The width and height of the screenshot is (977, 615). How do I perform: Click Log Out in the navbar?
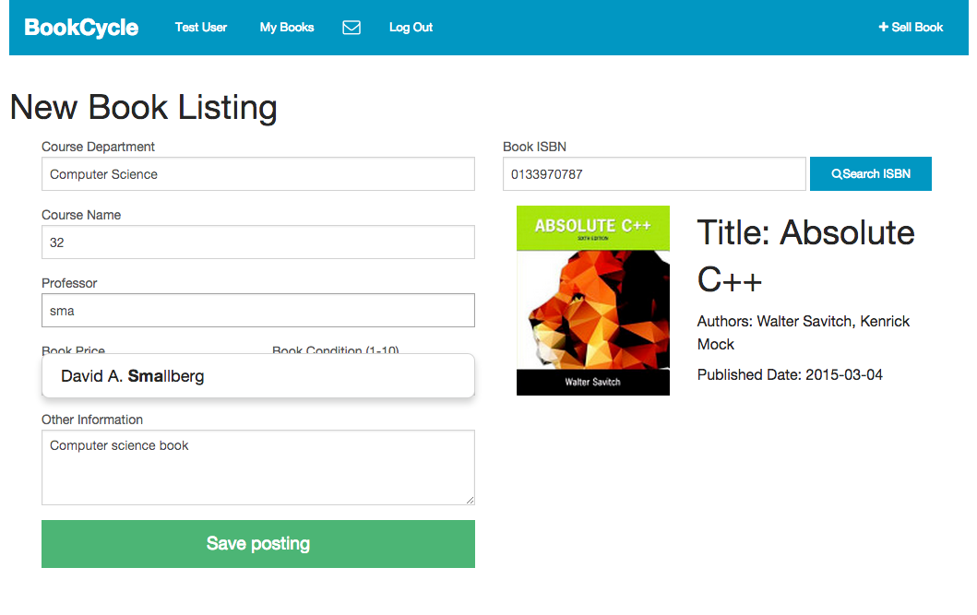tap(411, 28)
